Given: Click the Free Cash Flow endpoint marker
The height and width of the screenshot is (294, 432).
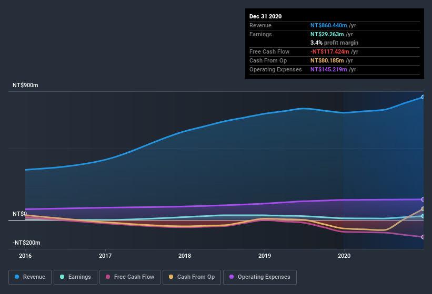Looking at the screenshot, I should tap(423, 237).
